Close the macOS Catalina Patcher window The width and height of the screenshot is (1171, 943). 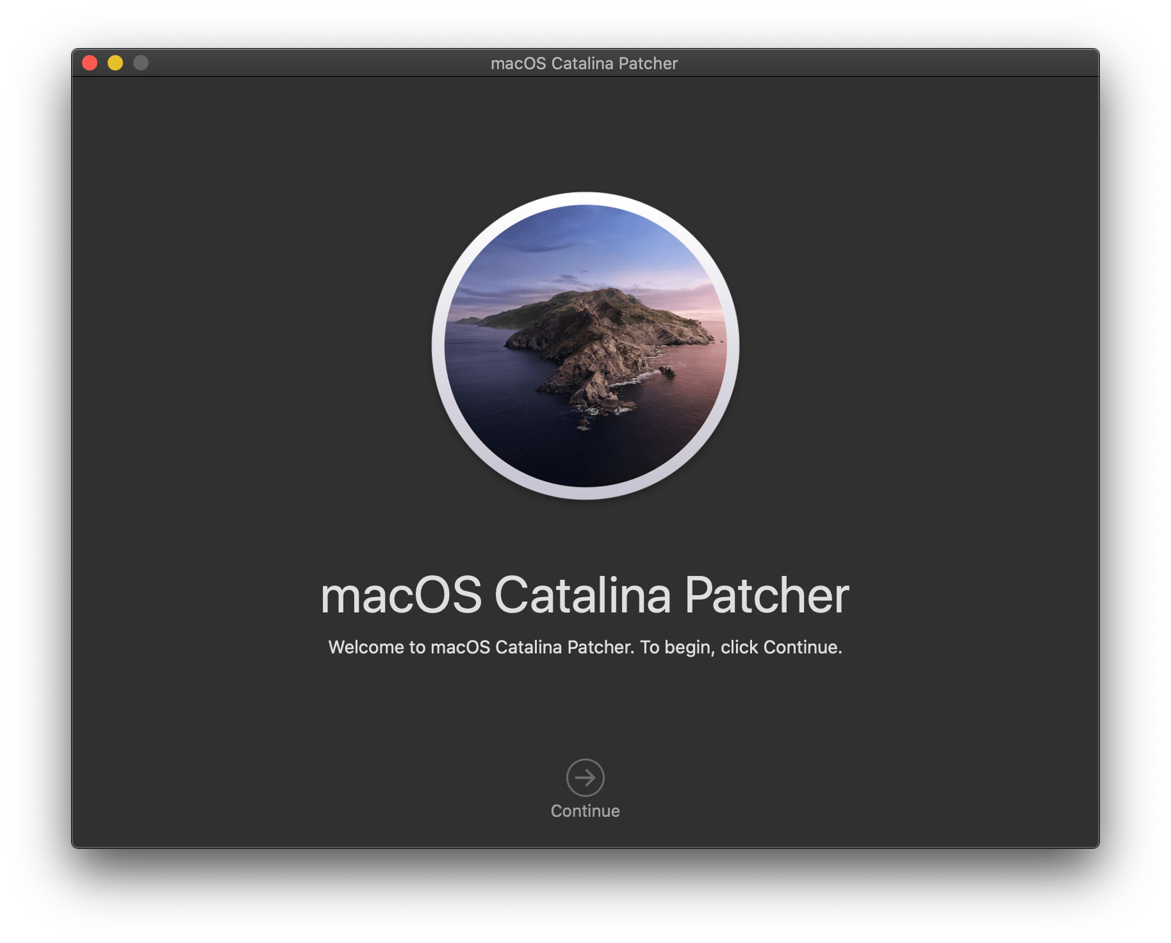[90, 63]
